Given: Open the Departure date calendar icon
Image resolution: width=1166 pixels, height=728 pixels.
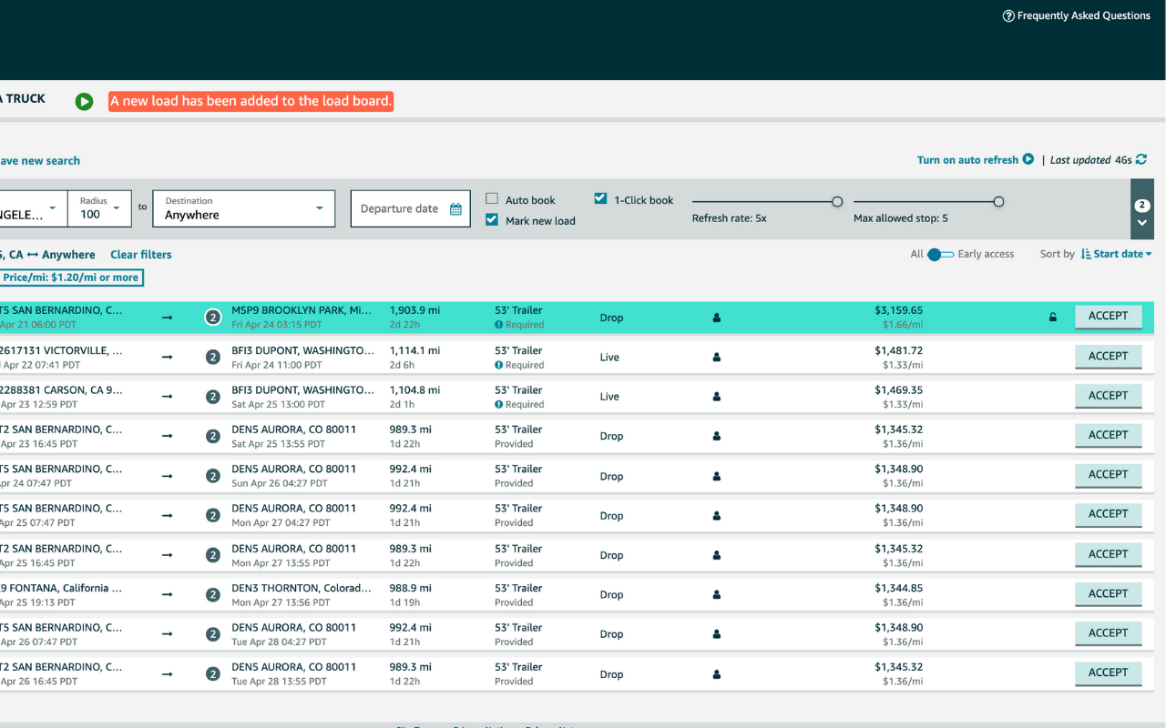Looking at the screenshot, I should click(455, 209).
